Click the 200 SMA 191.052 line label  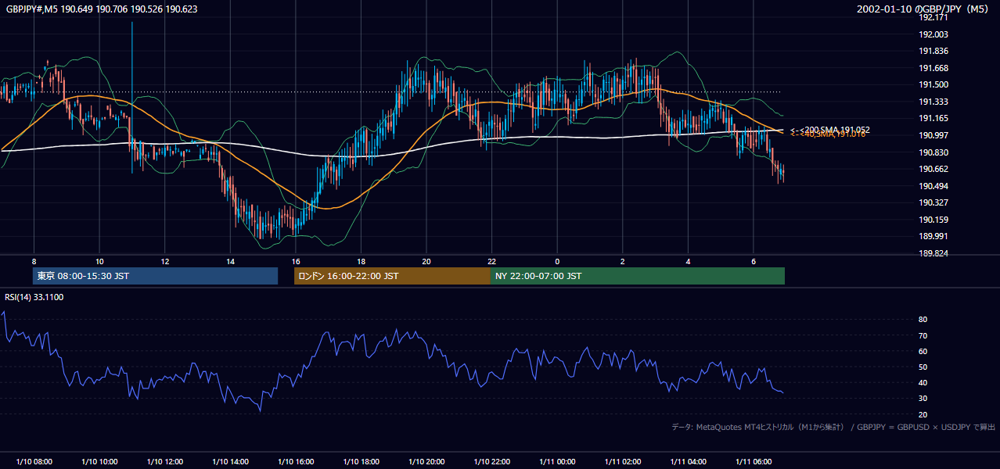[x=831, y=130]
